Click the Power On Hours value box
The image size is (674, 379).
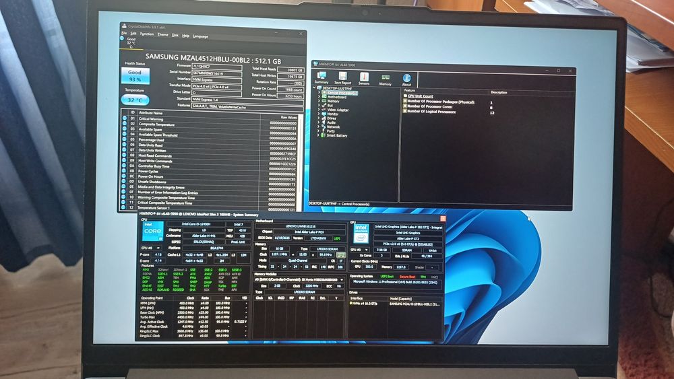coord(290,96)
